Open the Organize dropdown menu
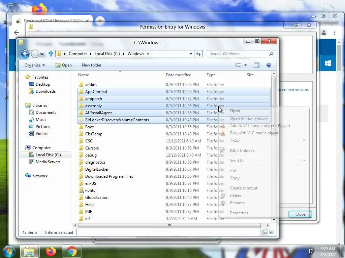Viewport: 345px width, 258px height. coord(35,65)
